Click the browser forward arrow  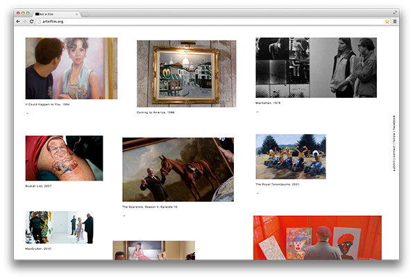tap(24, 22)
